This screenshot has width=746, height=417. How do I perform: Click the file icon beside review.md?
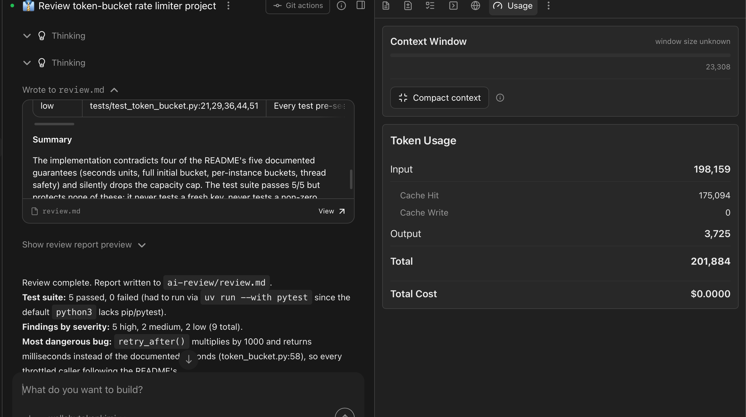[35, 211]
